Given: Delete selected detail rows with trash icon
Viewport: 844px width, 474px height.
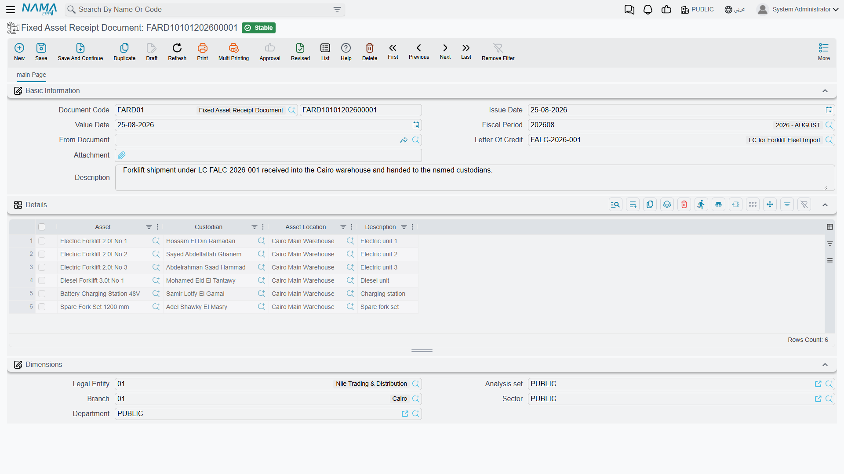Looking at the screenshot, I should coord(684,205).
